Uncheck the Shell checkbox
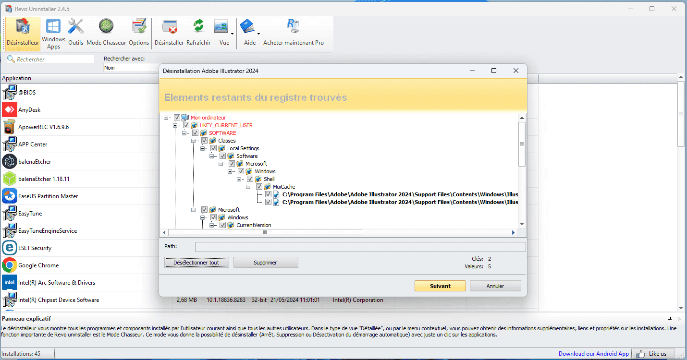 pos(250,179)
